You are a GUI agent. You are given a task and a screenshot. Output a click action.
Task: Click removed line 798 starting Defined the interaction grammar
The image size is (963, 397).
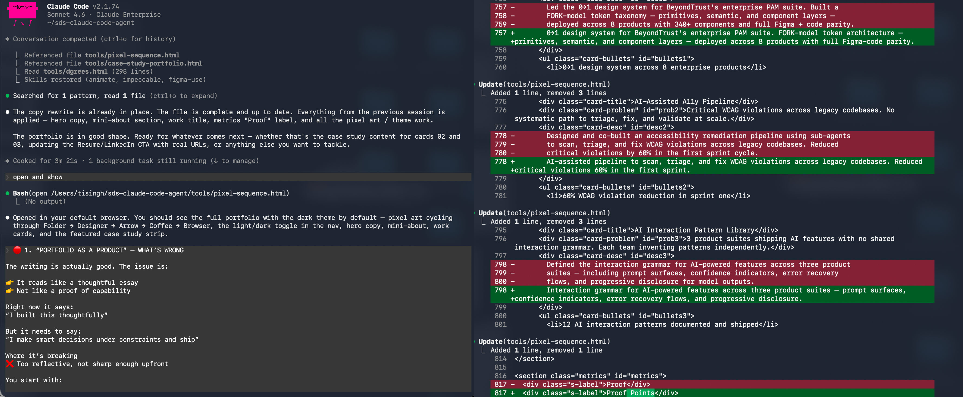712,265
